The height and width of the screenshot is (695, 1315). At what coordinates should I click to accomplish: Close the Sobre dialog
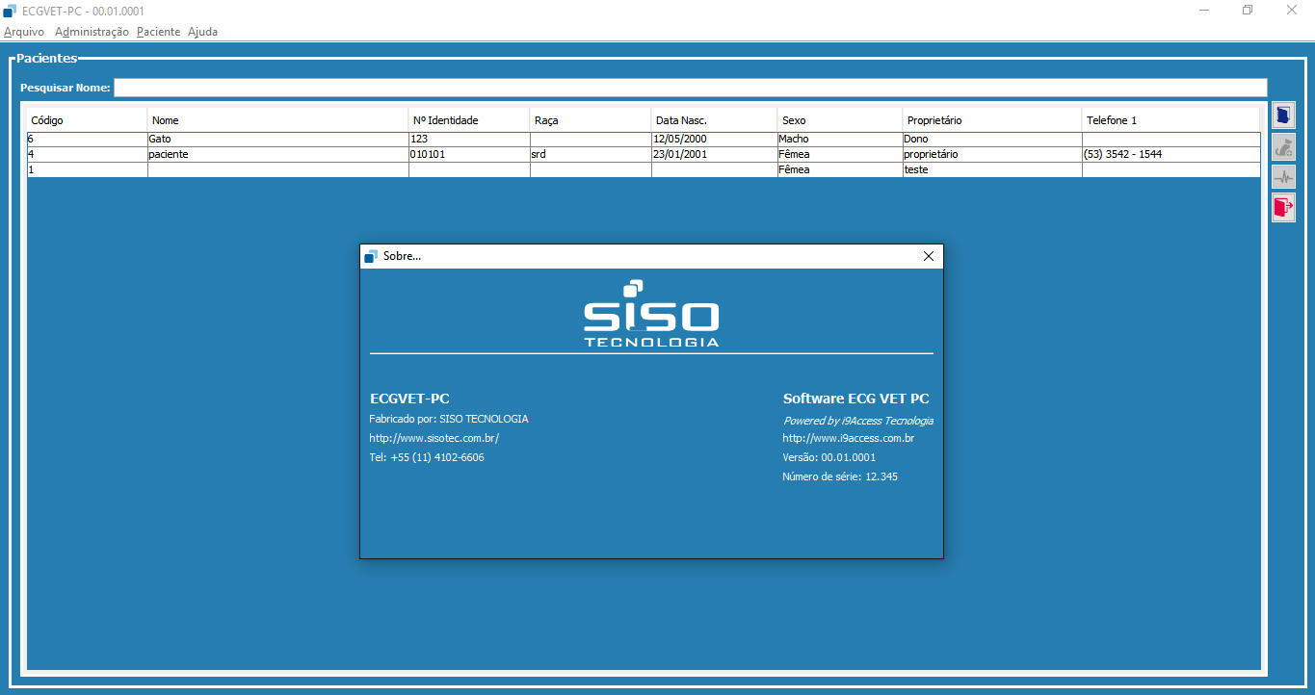929,256
